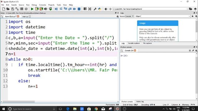
Task: Open the View menu
Action: (x=65, y=5)
